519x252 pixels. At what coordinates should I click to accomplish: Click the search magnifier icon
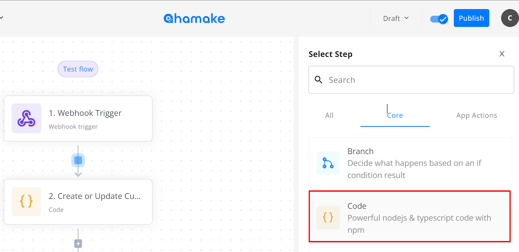pyautogui.click(x=319, y=80)
